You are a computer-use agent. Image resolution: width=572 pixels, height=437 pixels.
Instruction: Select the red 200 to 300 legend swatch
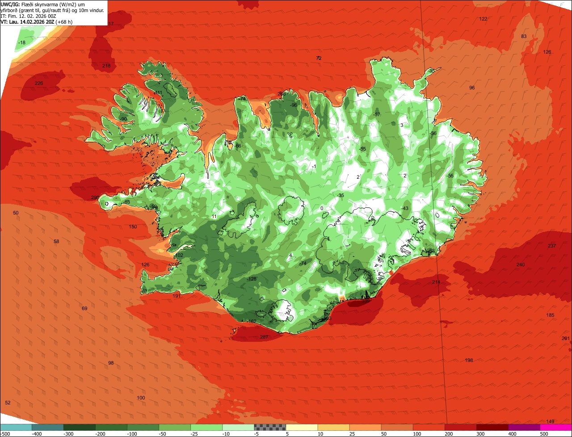point(460,427)
